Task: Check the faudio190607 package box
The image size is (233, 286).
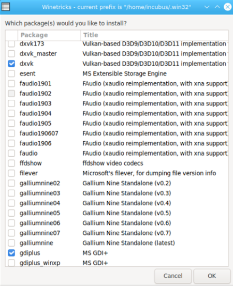Action: click(11, 133)
